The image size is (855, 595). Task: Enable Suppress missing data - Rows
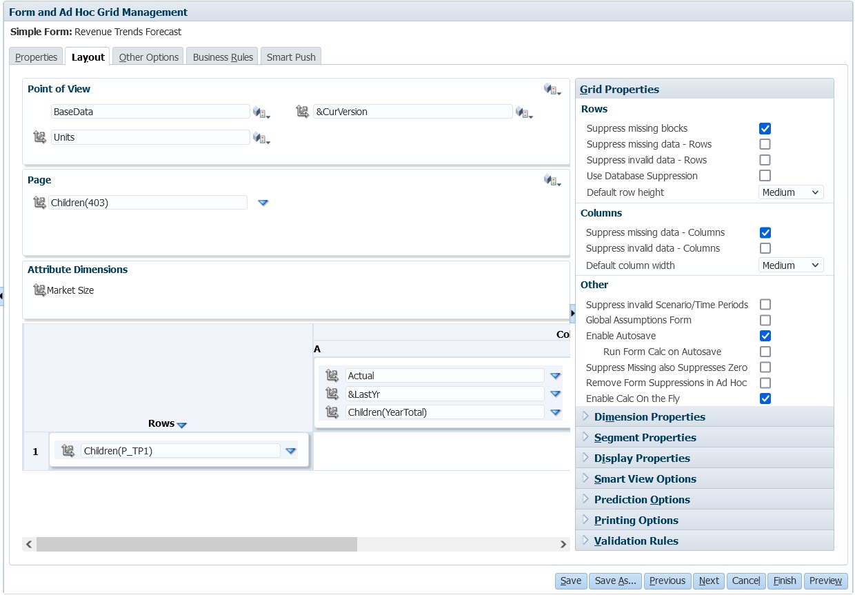pos(765,144)
